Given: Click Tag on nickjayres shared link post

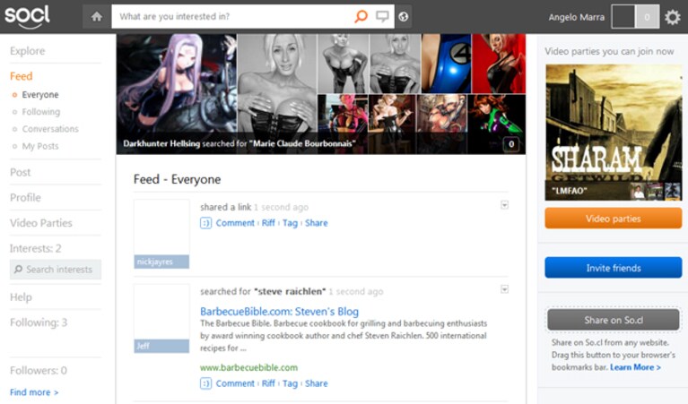Looking at the screenshot, I should click(x=290, y=223).
